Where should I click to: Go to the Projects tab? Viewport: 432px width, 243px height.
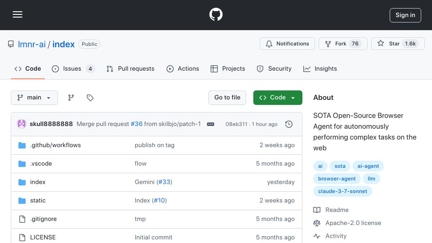tap(228, 68)
